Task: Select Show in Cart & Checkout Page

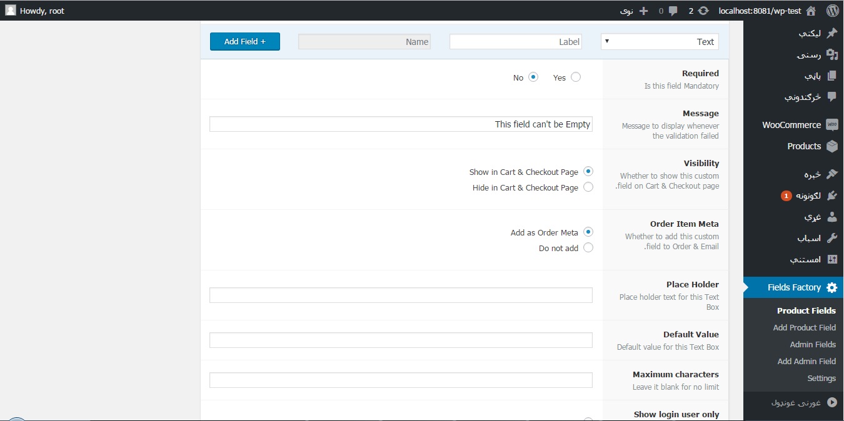Action: [x=588, y=171]
